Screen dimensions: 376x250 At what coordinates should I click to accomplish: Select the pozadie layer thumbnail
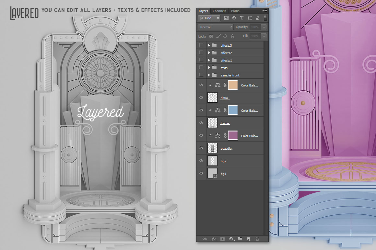[x=212, y=148]
